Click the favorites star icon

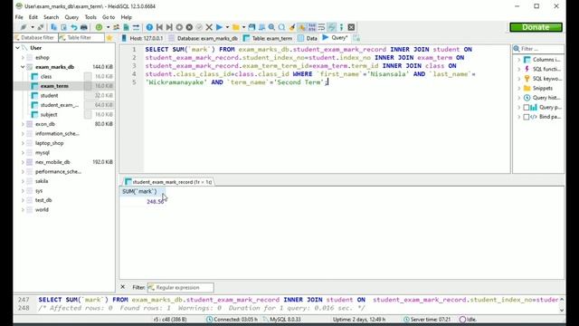(x=109, y=38)
